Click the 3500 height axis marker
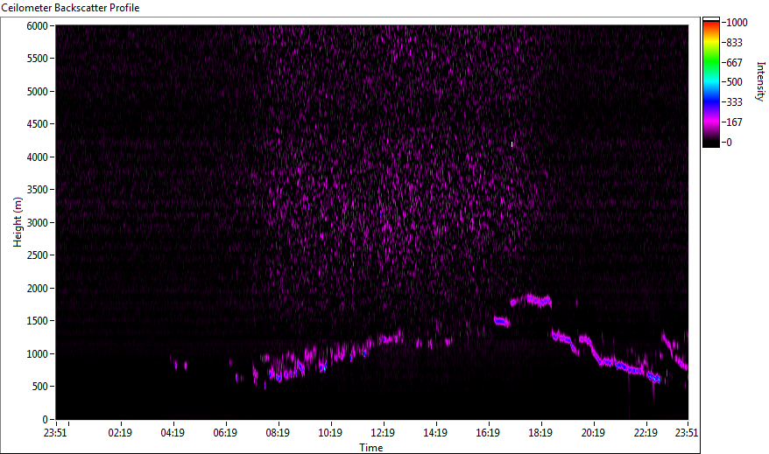 [x=38, y=190]
